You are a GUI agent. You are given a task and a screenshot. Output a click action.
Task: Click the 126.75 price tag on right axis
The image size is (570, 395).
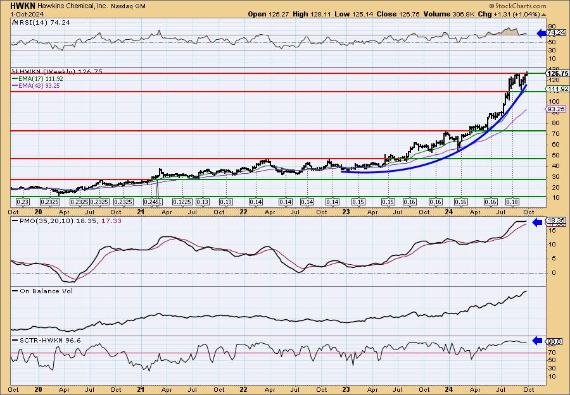click(x=557, y=73)
